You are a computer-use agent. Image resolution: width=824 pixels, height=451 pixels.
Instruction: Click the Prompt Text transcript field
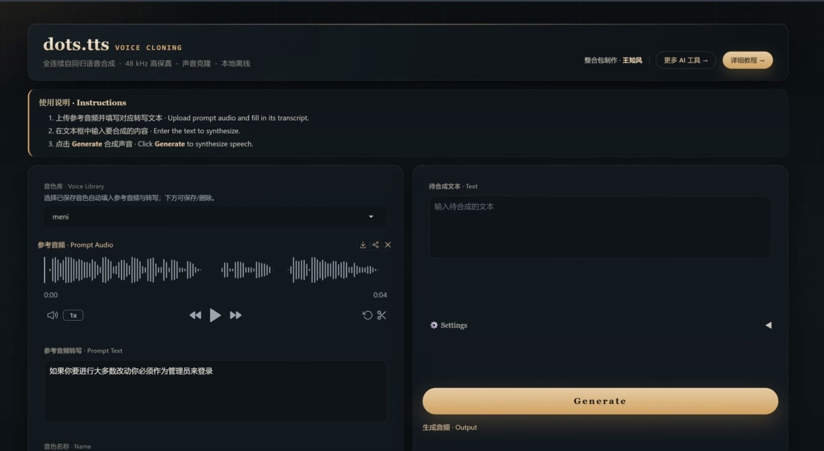coord(215,391)
